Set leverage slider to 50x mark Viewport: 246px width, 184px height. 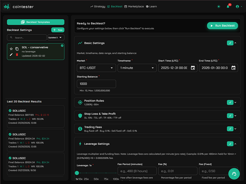(96, 173)
